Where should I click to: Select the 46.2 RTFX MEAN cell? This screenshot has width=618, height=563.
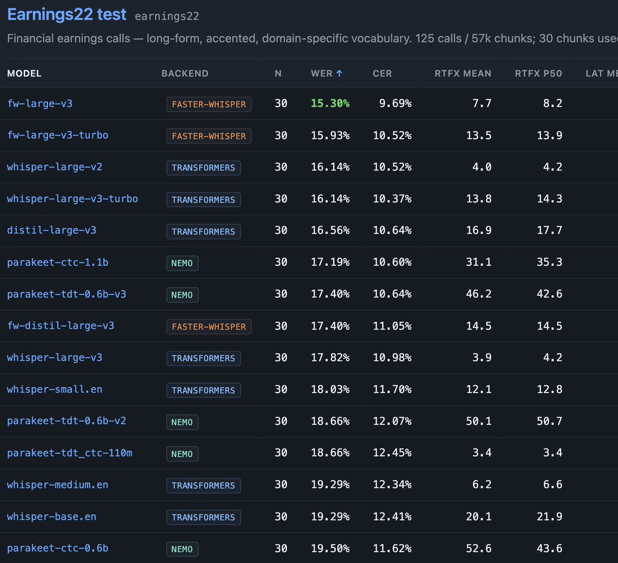[479, 294]
